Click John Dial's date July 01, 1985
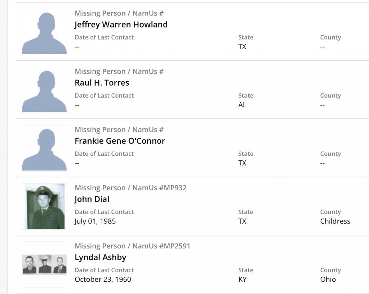This screenshot has width=369, height=294. (95, 221)
